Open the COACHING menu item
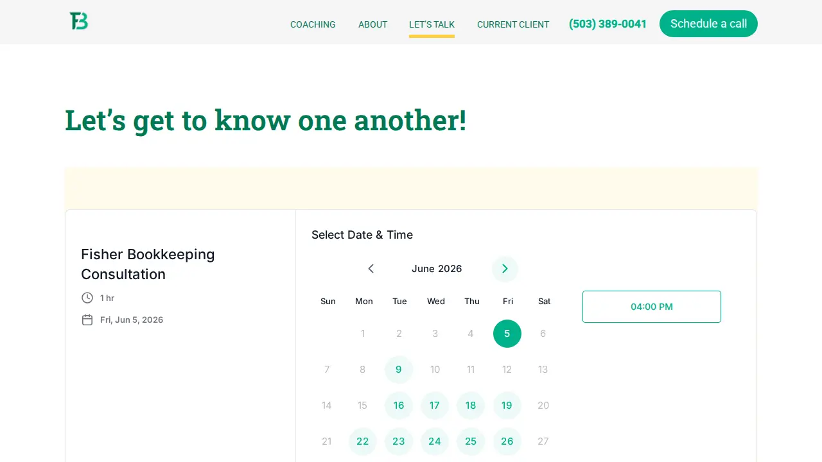Image resolution: width=822 pixels, height=462 pixels. (x=313, y=24)
